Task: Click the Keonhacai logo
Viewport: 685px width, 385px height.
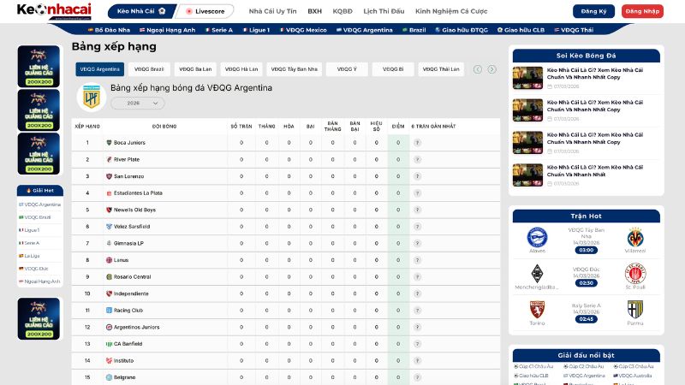Action: pyautogui.click(x=54, y=11)
